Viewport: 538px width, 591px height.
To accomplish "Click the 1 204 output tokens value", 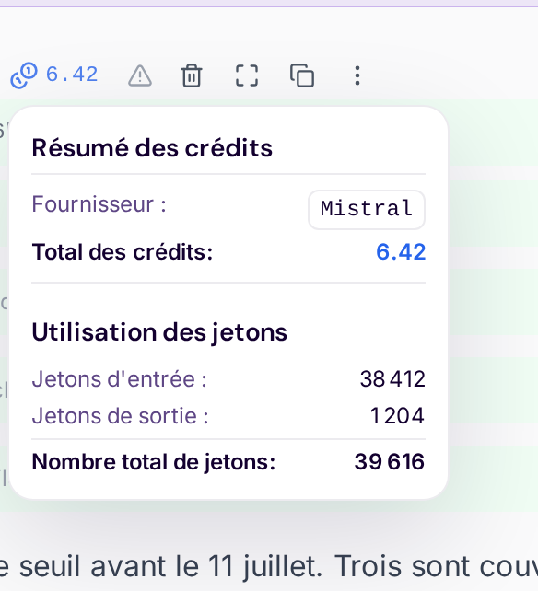I will [397, 416].
